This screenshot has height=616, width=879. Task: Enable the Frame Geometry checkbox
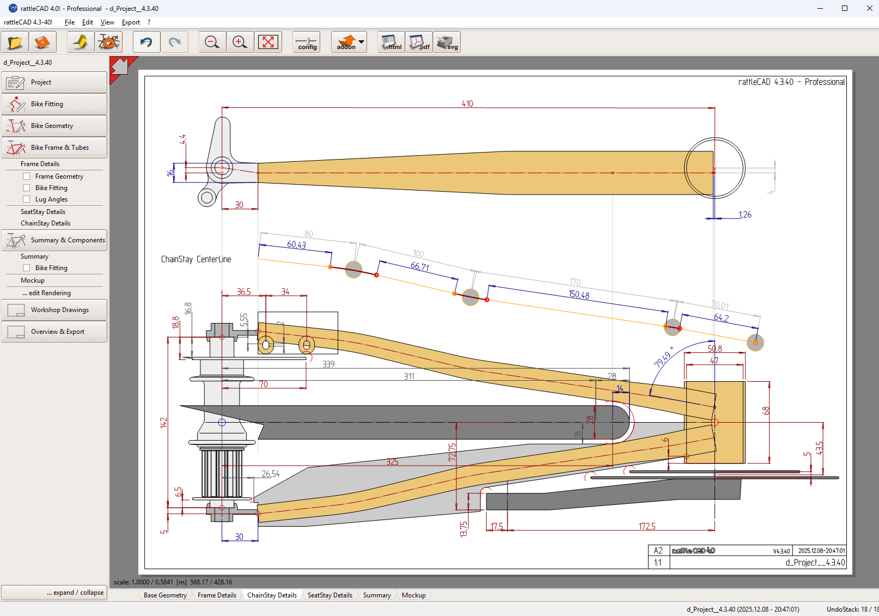pos(26,176)
